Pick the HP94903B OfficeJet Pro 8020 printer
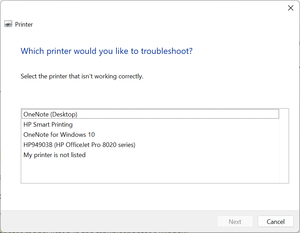 pos(79,145)
